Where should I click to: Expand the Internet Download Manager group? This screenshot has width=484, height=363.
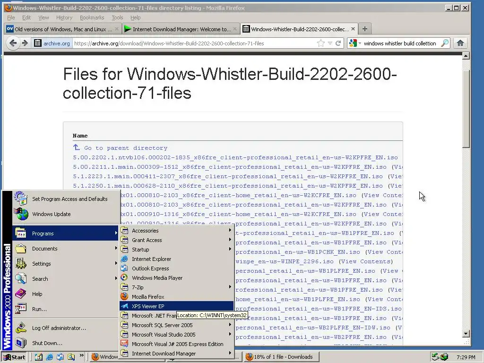176,354
